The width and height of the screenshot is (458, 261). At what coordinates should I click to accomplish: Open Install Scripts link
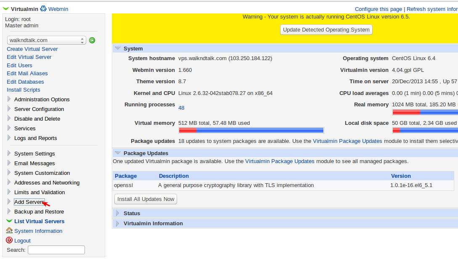point(24,90)
